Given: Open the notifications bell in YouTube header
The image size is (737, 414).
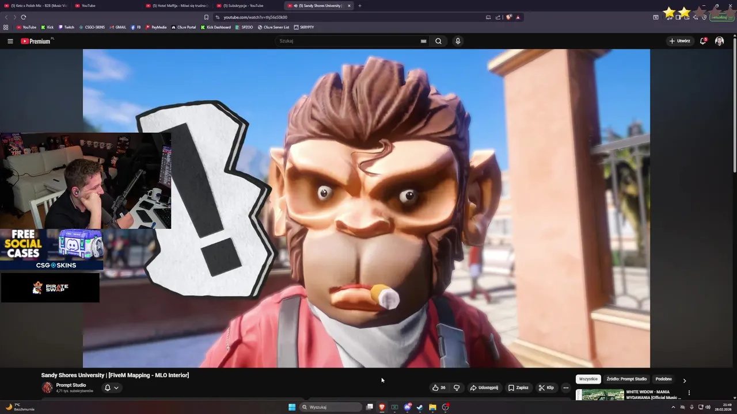Looking at the screenshot, I should [703, 41].
